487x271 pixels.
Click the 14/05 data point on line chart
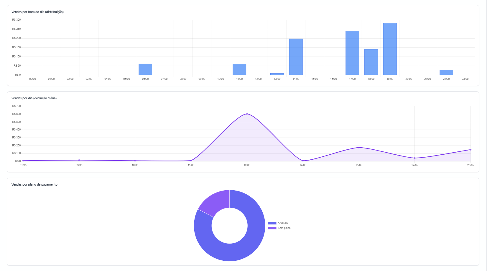tap(303, 161)
